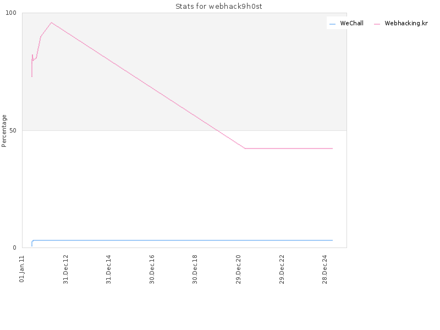Click the peak of the pink Webhacking.kr line
The width and height of the screenshot is (440, 330).
pos(51,23)
